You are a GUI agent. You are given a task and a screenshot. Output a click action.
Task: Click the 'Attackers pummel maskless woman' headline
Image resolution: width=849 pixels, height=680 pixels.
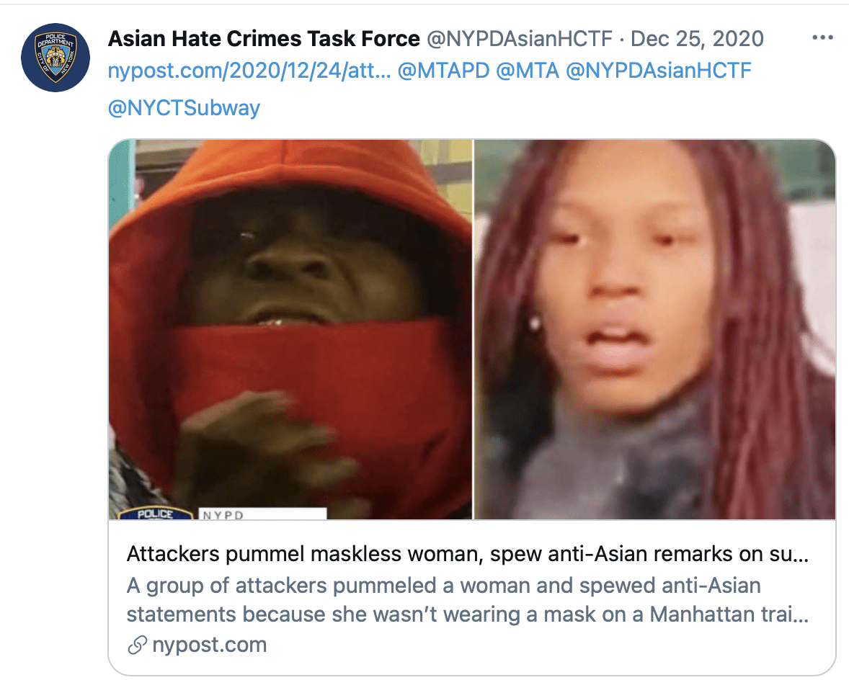click(x=468, y=554)
